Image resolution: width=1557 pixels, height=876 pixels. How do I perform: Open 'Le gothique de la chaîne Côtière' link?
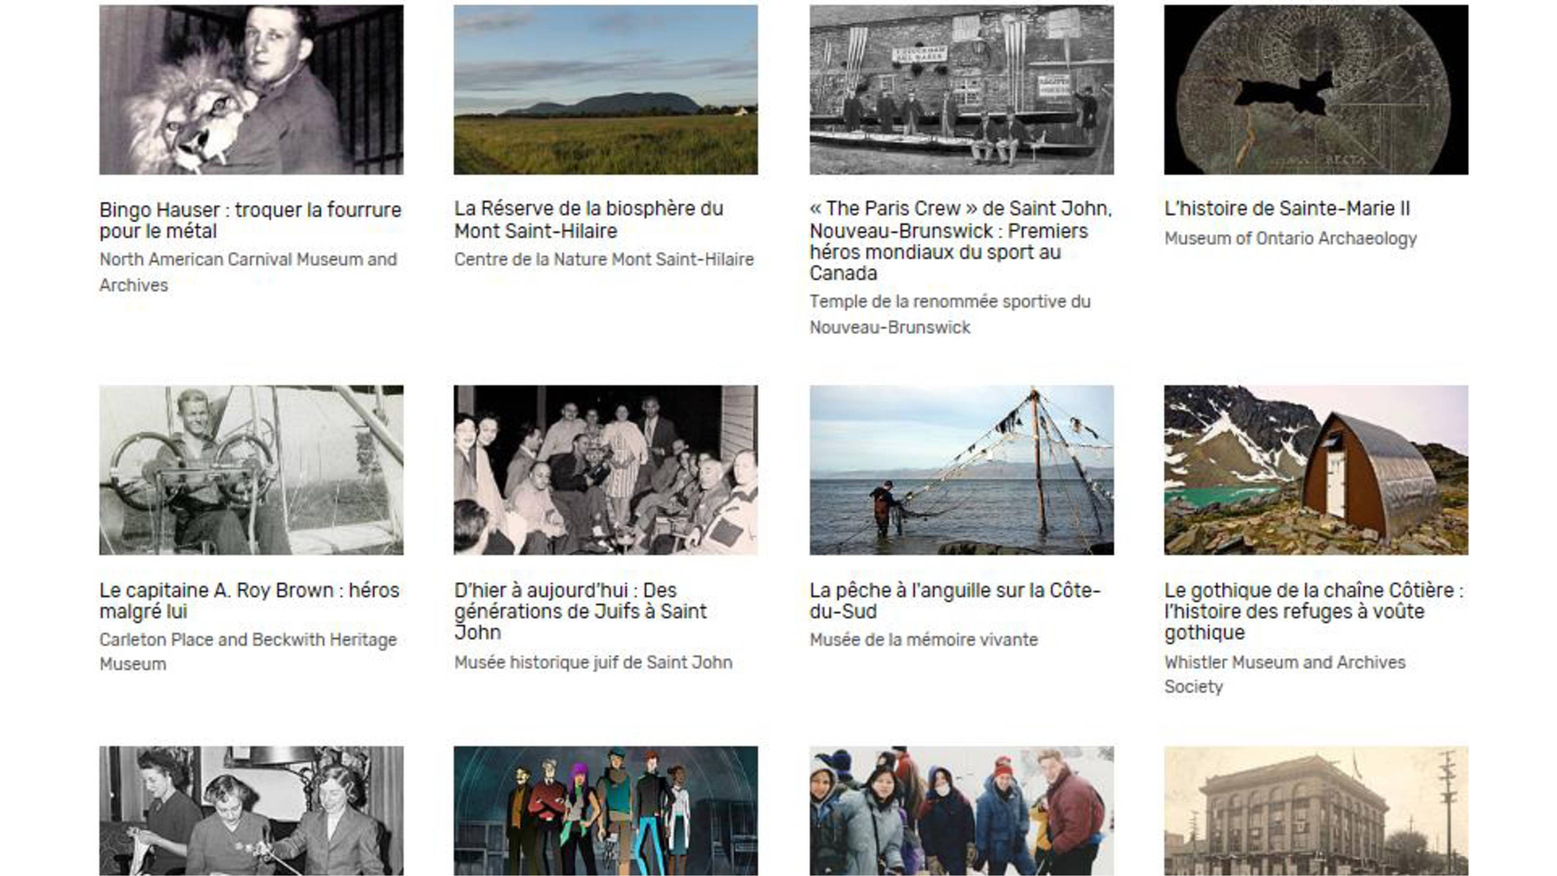click(x=1314, y=610)
